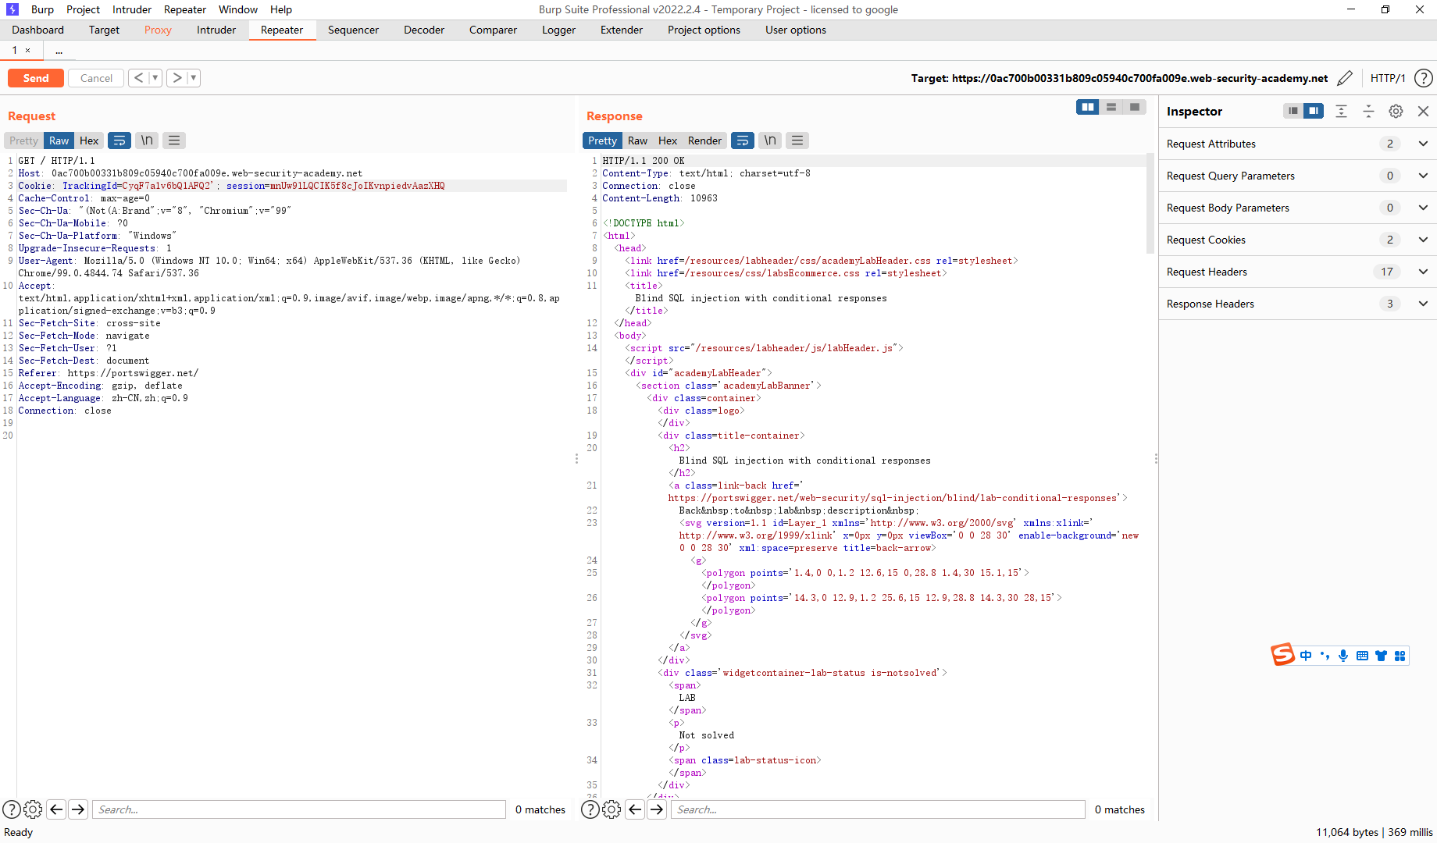Toggle non-printable characters in Request editor

click(x=147, y=140)
